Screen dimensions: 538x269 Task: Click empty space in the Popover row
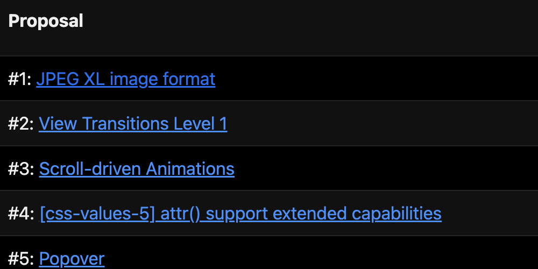[323, 259]
